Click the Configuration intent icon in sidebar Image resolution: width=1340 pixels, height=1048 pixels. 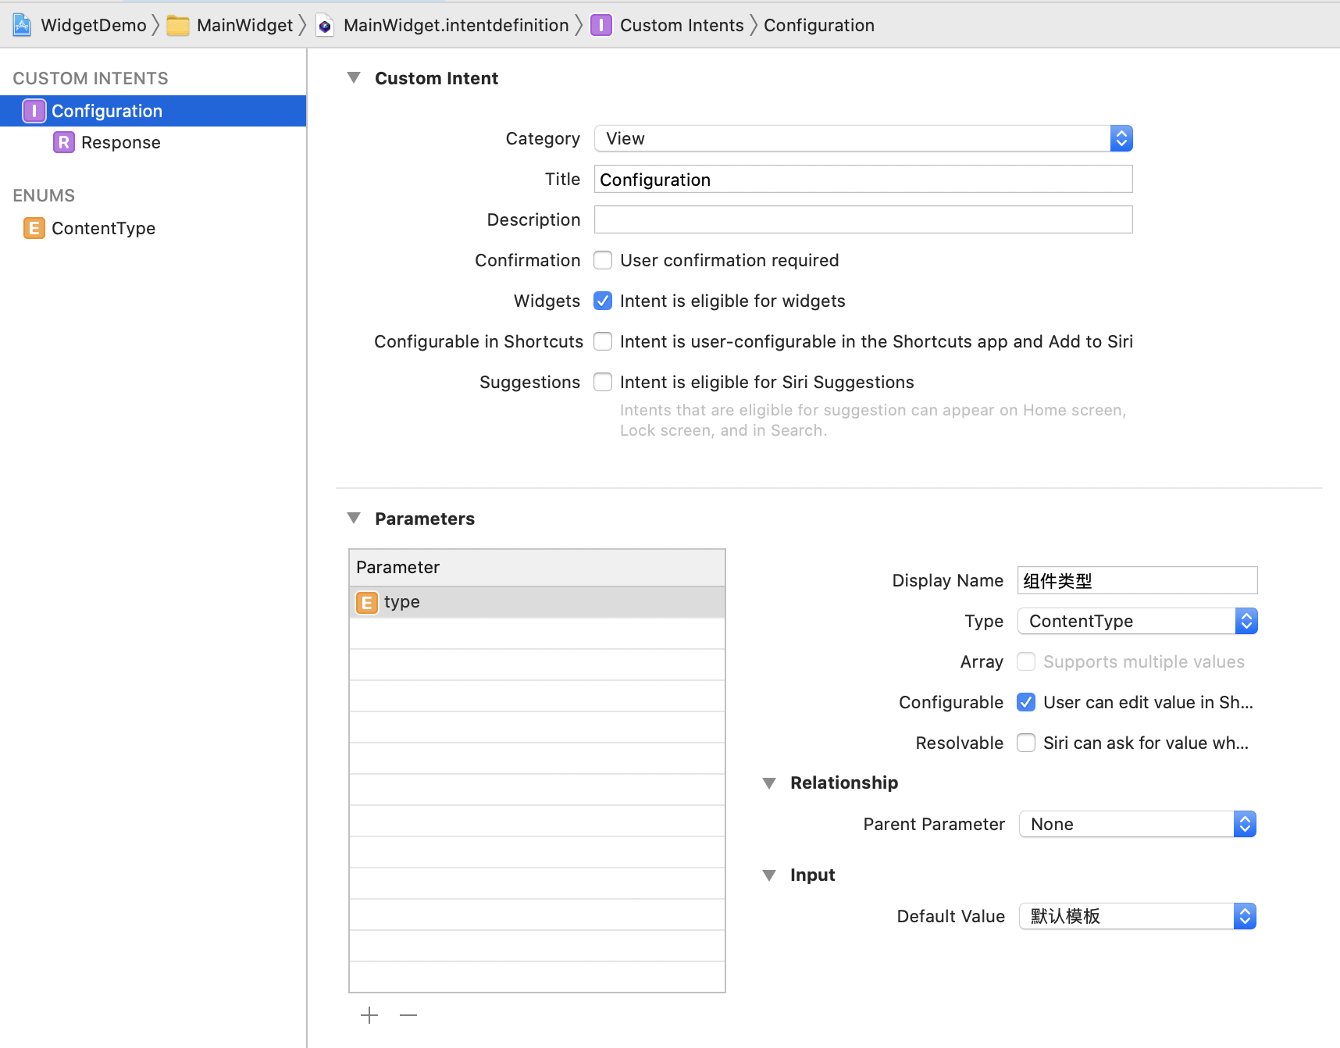(34, 111)
